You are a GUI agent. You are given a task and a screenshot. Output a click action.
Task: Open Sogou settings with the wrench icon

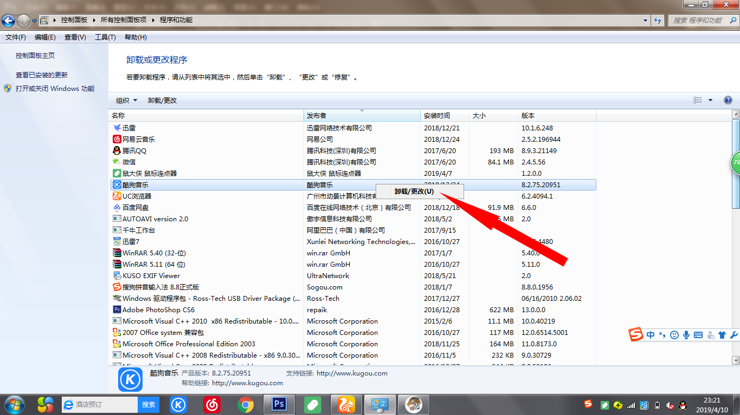click(734, 334)
